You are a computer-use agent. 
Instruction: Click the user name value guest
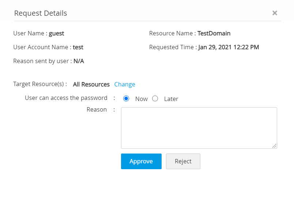[56, 33]
